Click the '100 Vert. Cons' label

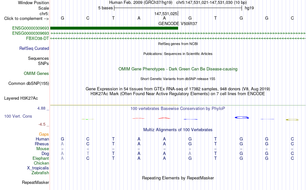tap(18, 116)
